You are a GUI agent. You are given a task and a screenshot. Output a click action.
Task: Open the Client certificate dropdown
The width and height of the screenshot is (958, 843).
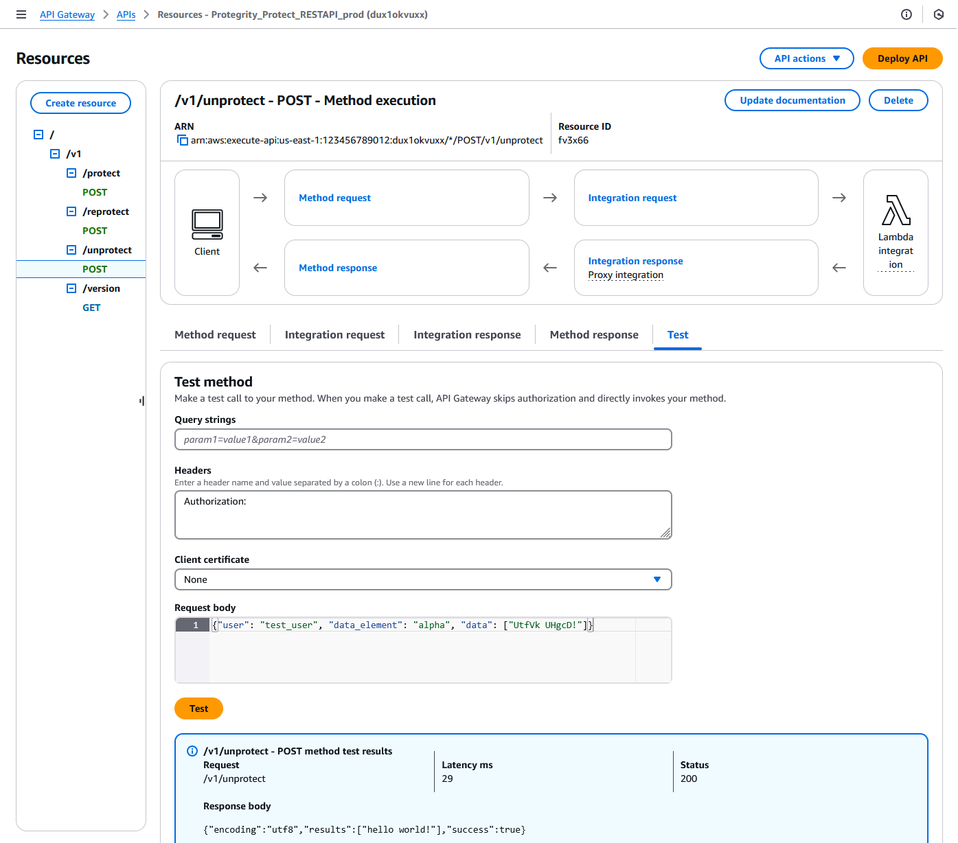423,579
